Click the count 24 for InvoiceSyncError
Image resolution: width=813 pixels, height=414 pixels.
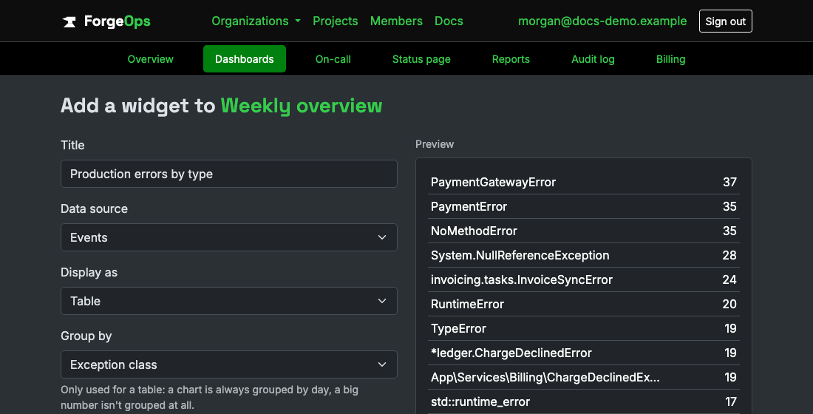tap(729, 279)
